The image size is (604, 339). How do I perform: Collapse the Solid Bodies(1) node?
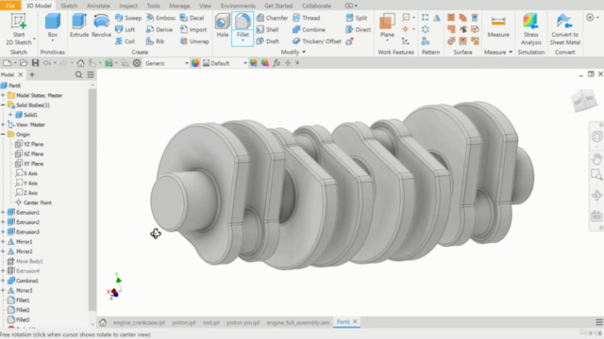coord(3,105)
